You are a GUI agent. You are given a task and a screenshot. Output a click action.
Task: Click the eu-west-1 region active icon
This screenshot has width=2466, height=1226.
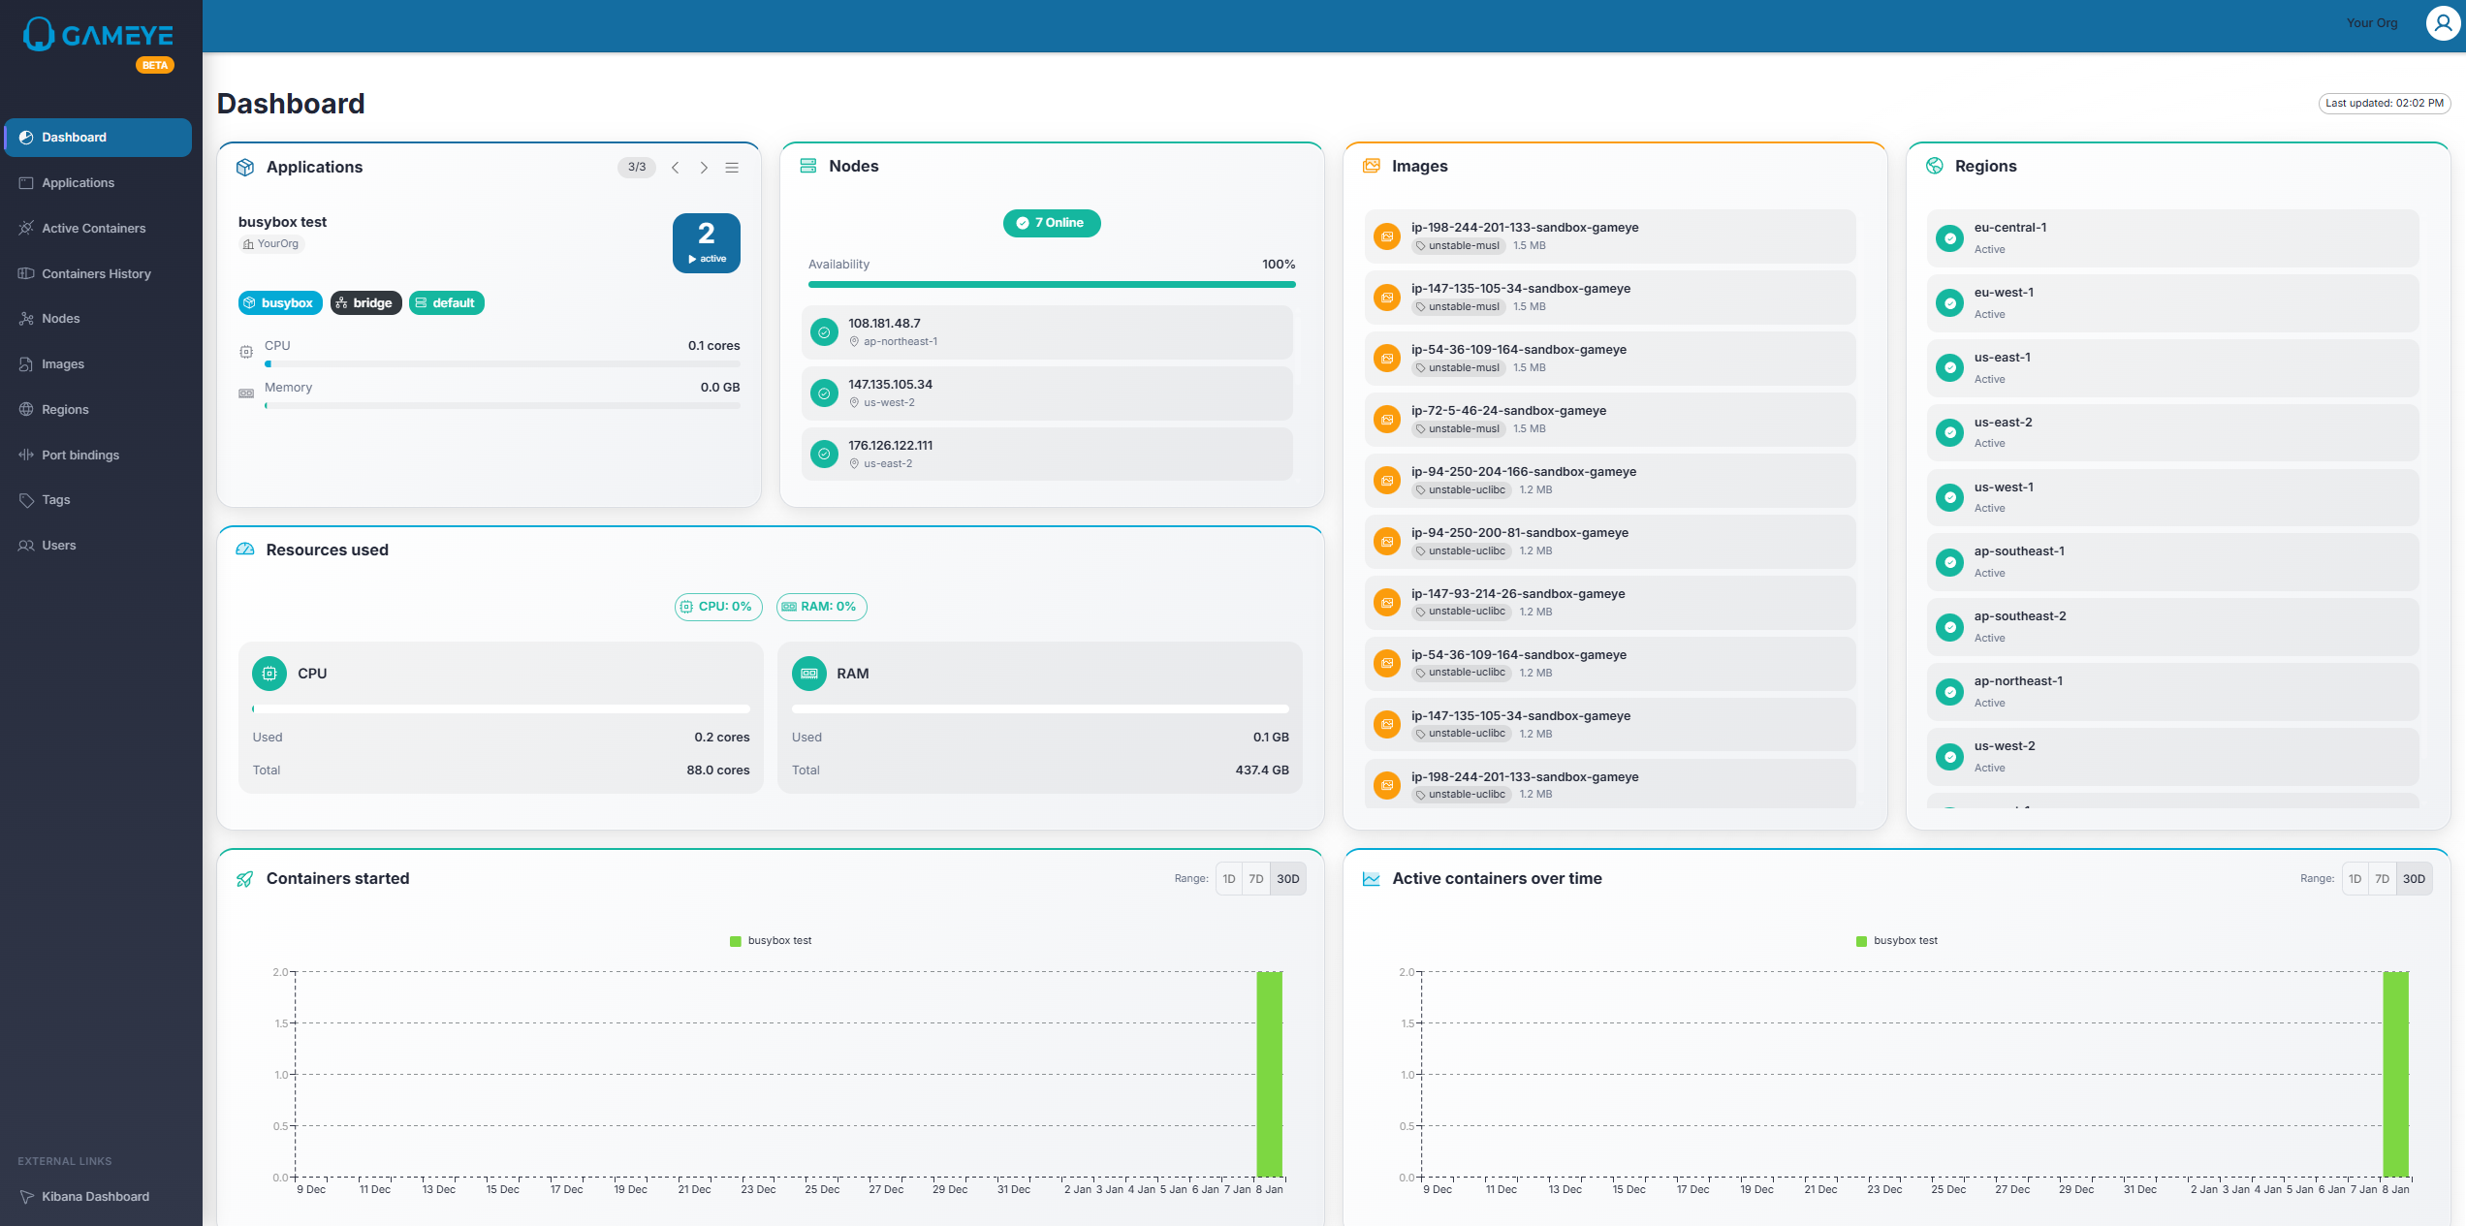pos(1949,303)
